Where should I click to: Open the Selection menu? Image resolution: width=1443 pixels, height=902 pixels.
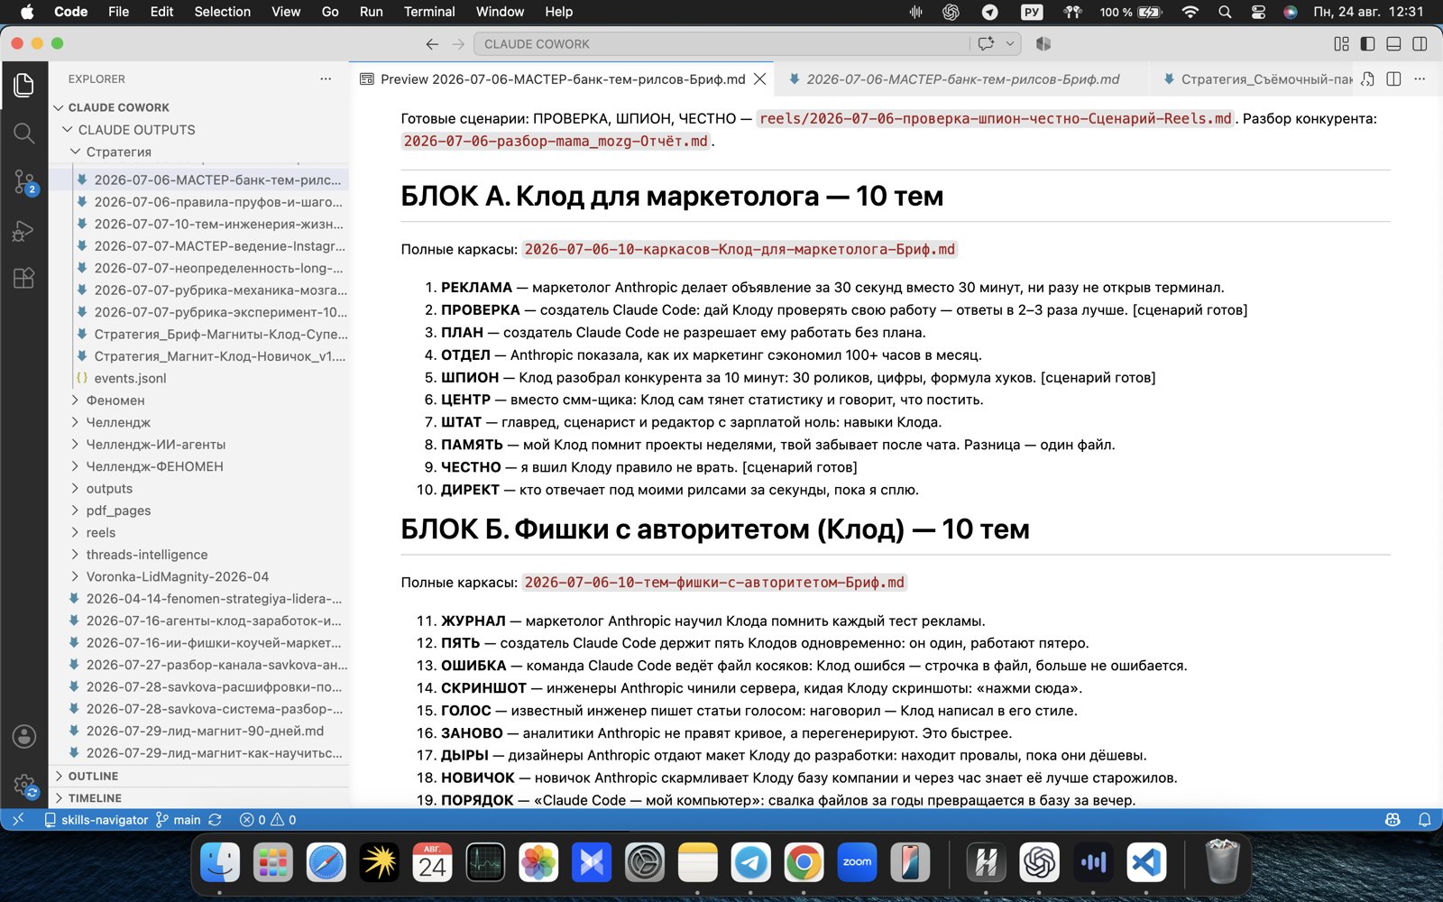pyautogui.click(x=222, y=12)
